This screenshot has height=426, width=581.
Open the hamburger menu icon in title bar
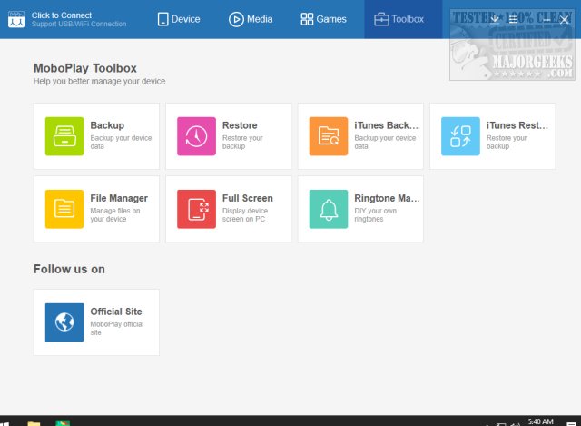point(513,19)
